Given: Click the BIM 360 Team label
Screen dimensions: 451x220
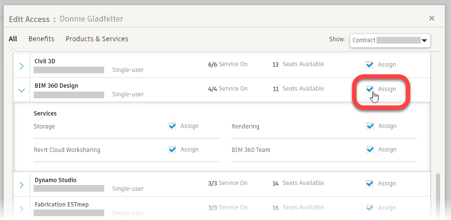Looking at the screenshot, I should click(x=251, y=150).
